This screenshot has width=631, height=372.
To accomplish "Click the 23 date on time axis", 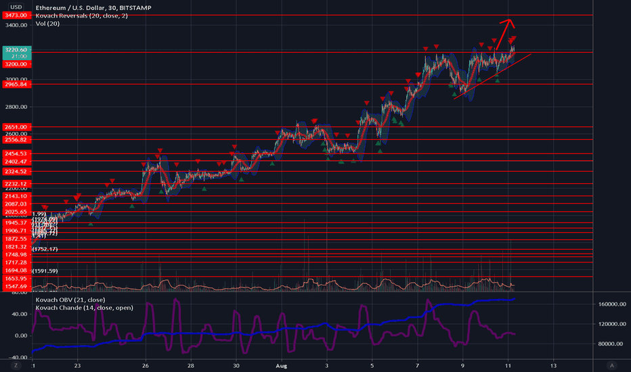I will (x=77, y=366).
